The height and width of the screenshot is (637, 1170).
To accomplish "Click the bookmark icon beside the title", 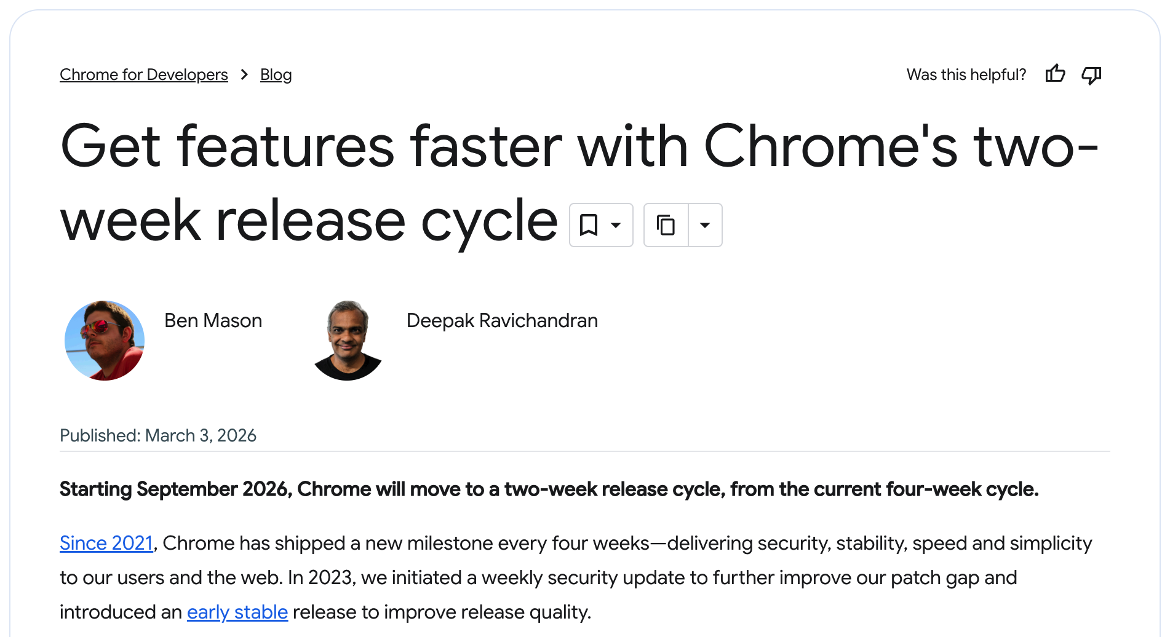I will point(589,225).
